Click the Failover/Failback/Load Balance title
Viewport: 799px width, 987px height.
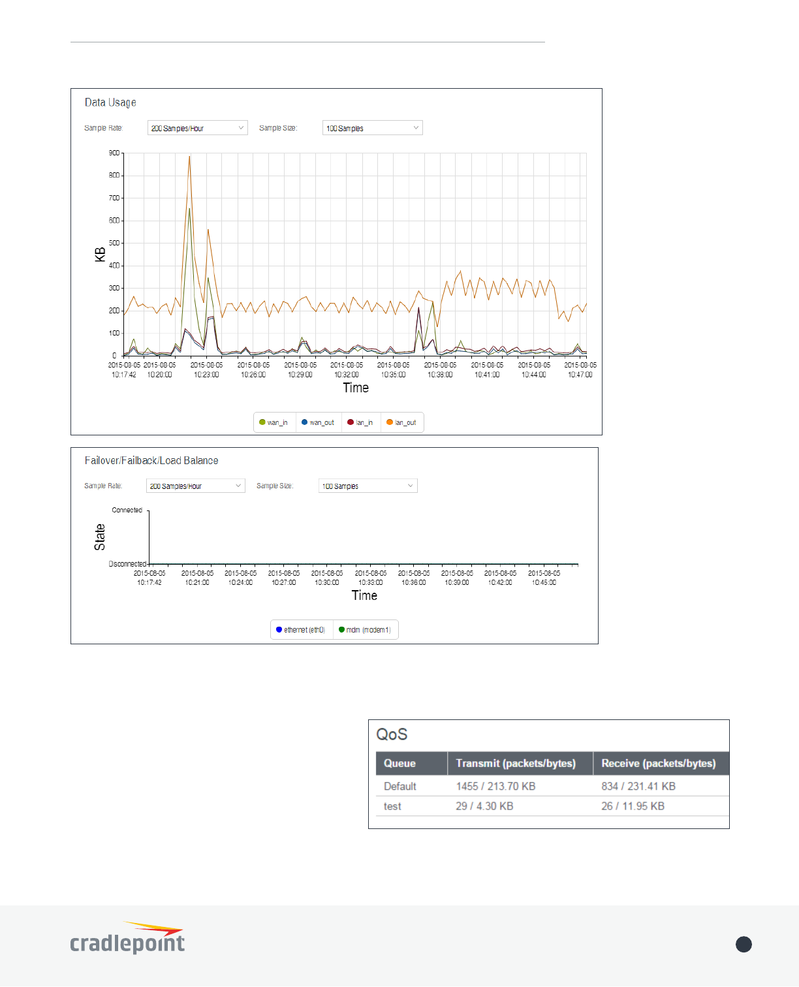(x=151, y=461)
